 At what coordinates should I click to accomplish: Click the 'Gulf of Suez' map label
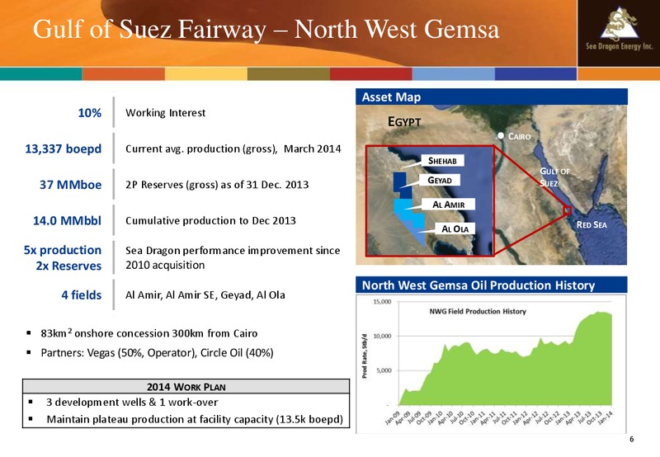tap(554, 177)
